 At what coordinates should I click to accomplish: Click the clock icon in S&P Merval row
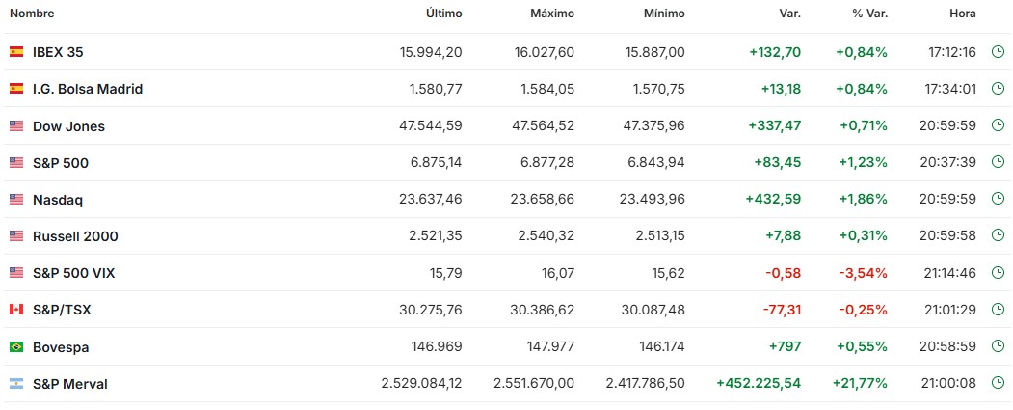point(999,383)
